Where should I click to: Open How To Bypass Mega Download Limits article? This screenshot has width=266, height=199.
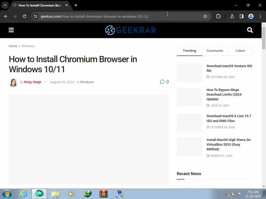click(224, 94)
